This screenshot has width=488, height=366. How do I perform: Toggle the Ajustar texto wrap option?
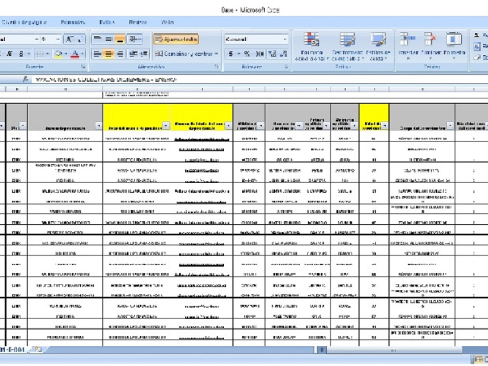point(176,39)
